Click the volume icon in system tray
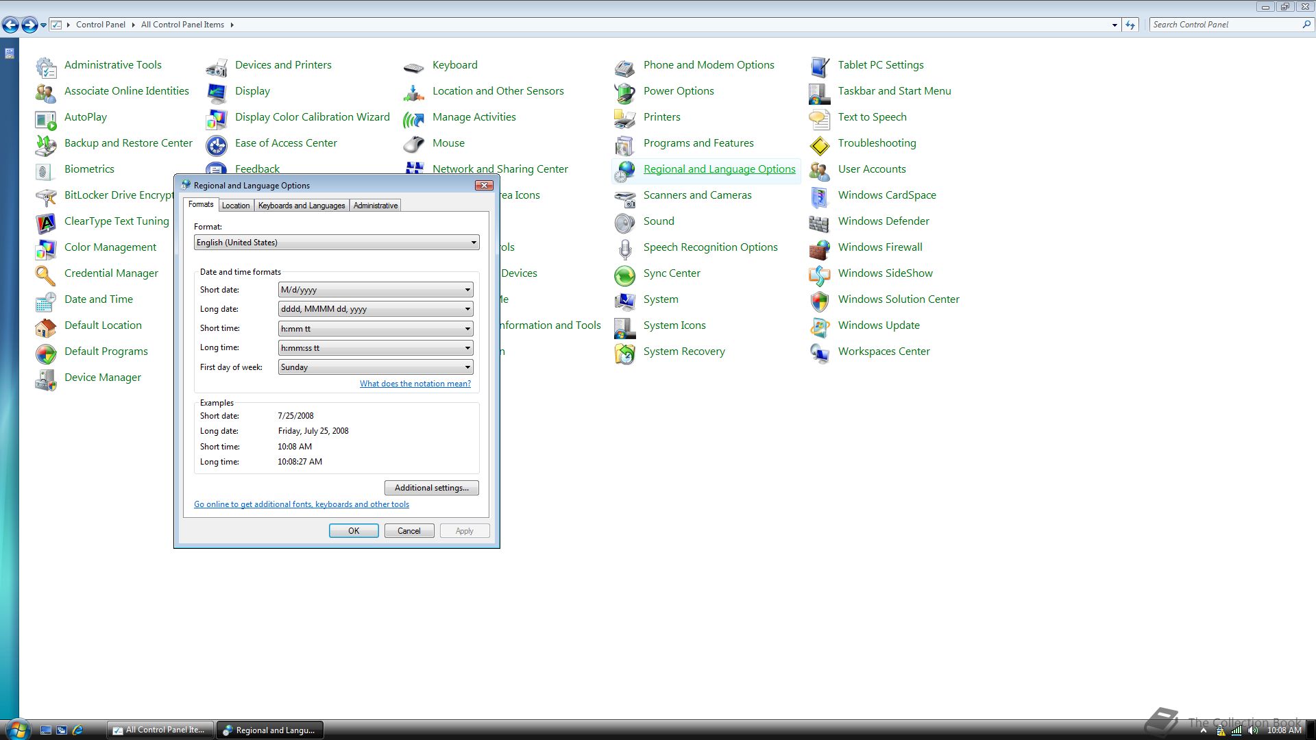The width and height of the screenshot is (1316, 740). point(1253,730)
